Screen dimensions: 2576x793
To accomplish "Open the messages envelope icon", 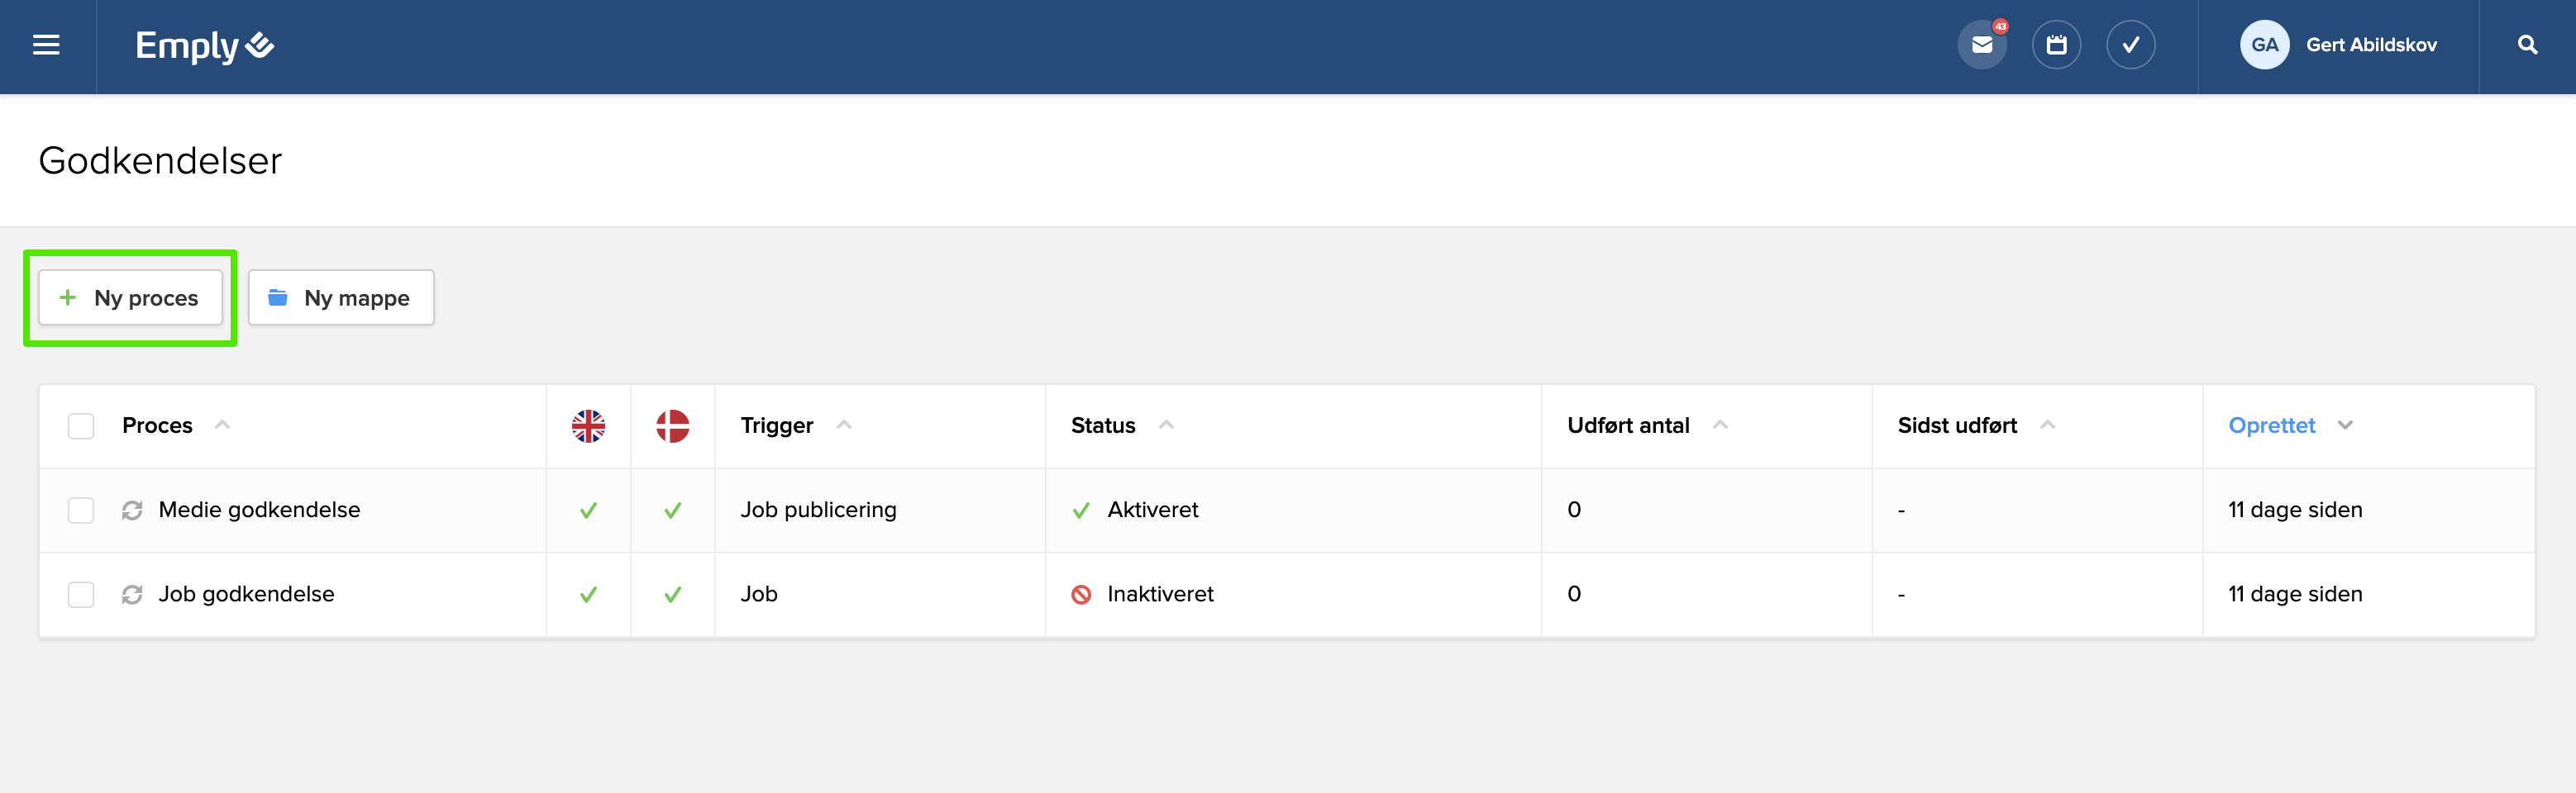I will (1981, 45).
